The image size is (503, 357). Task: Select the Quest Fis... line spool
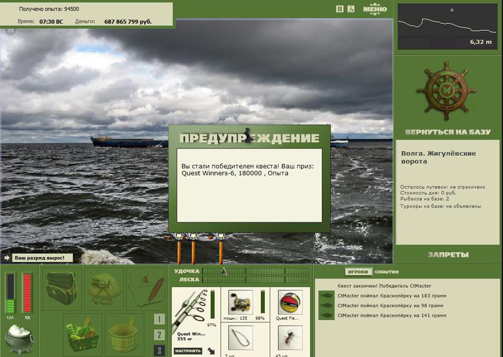(x=290, y=302)
